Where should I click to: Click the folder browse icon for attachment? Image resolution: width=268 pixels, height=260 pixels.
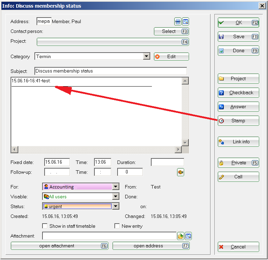click(x=181, y=236)
